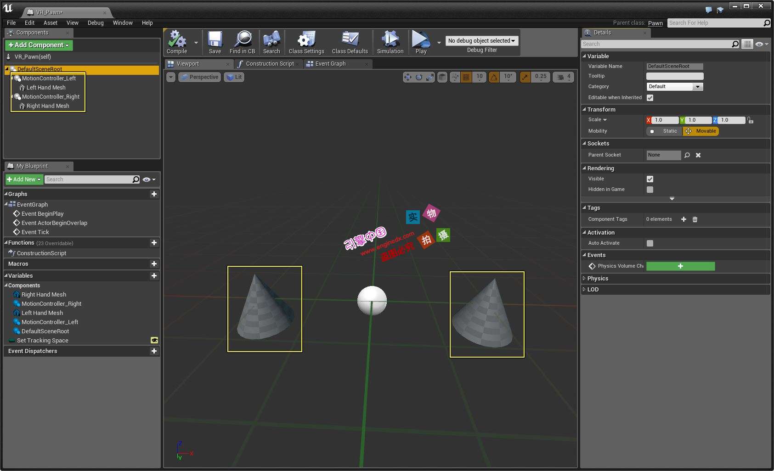Open Details view options eye menu
The image size is (774, 471).
click(x=762, y=44)
